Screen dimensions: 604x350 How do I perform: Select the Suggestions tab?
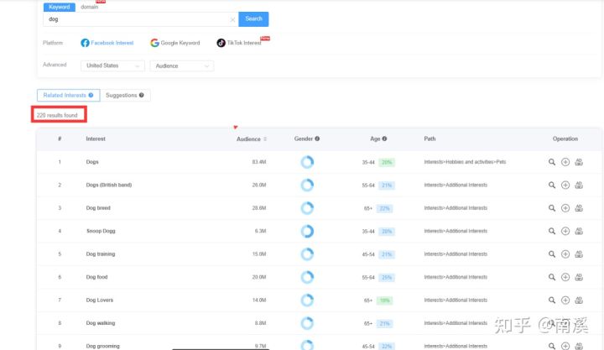[x=125, y=95]
